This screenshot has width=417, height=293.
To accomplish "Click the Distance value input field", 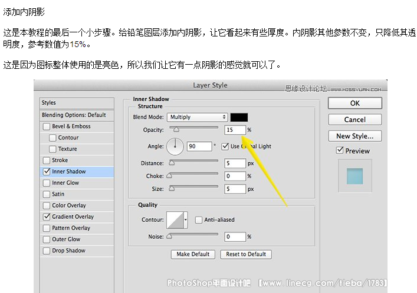I will pyautogui.click(x=235, y=163).
